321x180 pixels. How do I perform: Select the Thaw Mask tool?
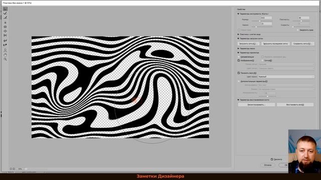click(x=6, y=45)
